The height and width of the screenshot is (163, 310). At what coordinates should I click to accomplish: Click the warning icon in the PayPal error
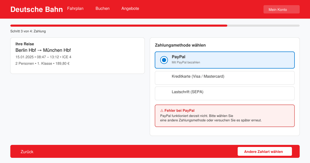(x=162, y=110)
